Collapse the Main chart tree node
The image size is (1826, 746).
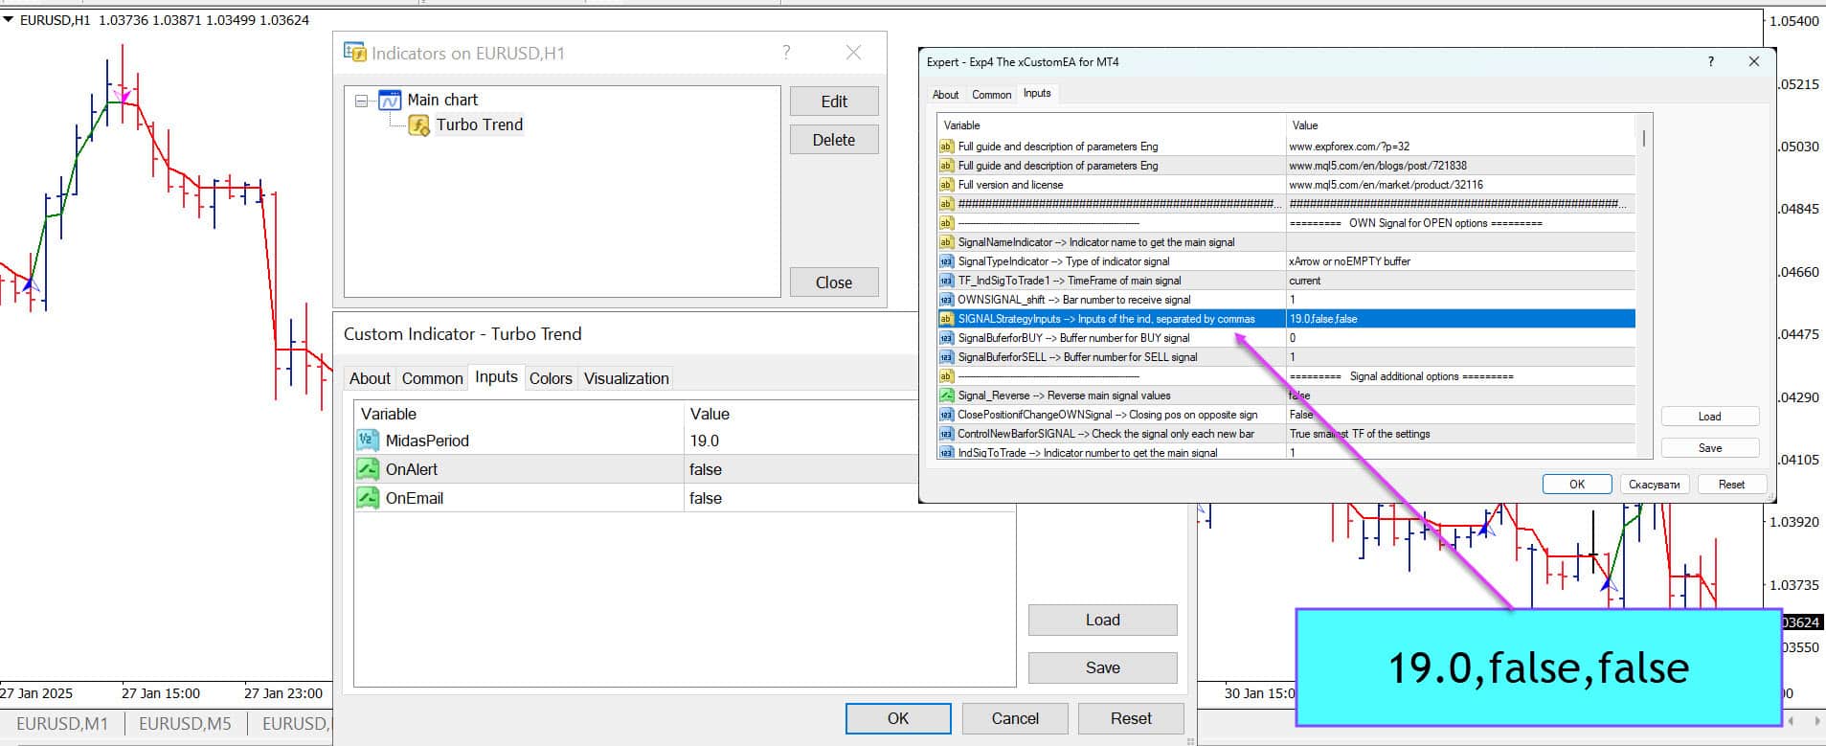[361, 101]
